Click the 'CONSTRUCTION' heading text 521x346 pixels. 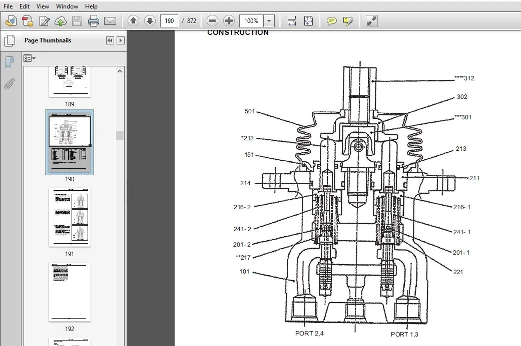[238, 32]
